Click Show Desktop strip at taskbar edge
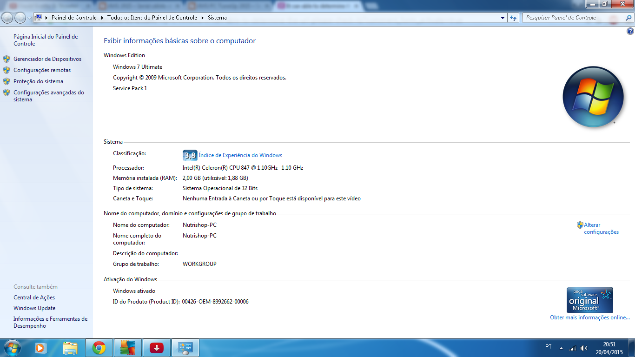 pos(632,348)
